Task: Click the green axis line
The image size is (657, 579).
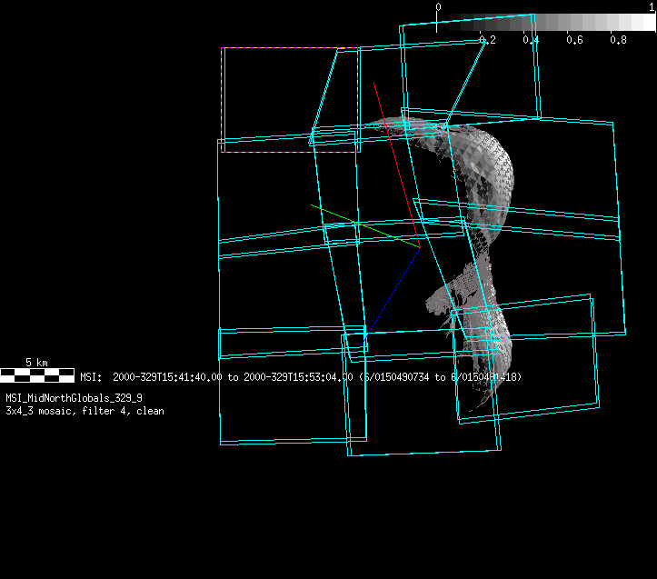Action: click(363, 225)
